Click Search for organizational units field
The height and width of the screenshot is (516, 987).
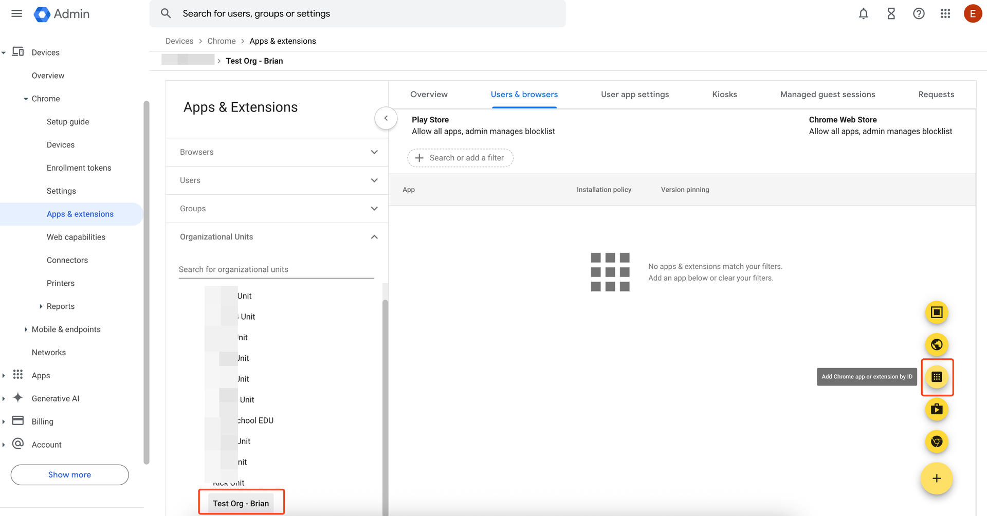point(277,269)
